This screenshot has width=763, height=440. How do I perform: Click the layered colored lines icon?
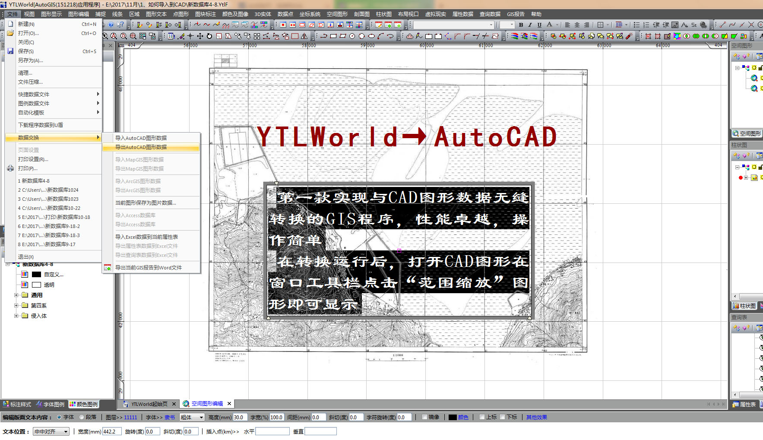click(x=515, y=36)
